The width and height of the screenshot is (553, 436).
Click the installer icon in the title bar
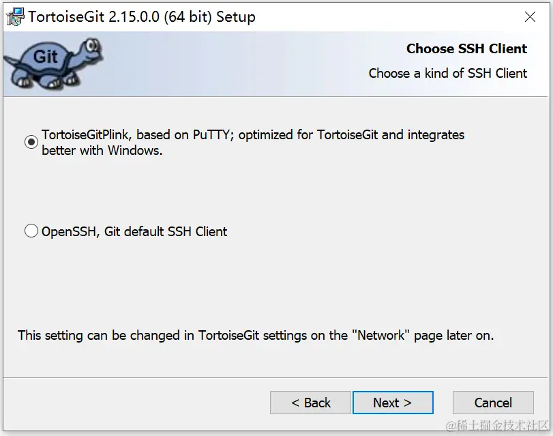pos(14,16)
